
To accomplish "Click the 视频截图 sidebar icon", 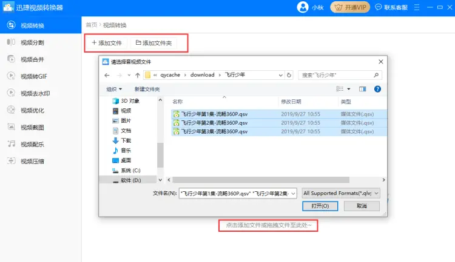I will (x=11, y=127).
